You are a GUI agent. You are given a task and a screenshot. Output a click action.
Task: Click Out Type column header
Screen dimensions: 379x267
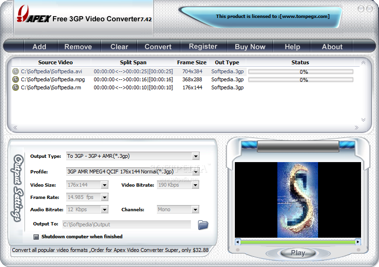click(227, 62)
